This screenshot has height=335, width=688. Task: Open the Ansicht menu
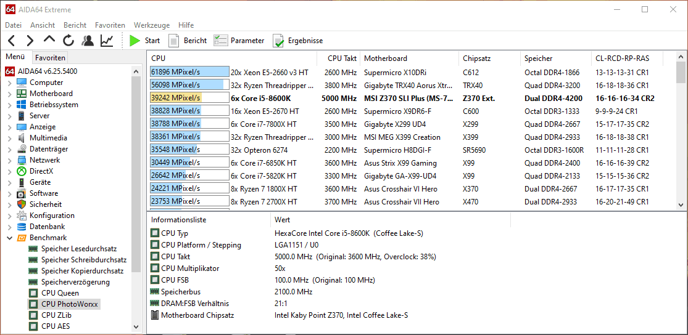pos(43,25)
